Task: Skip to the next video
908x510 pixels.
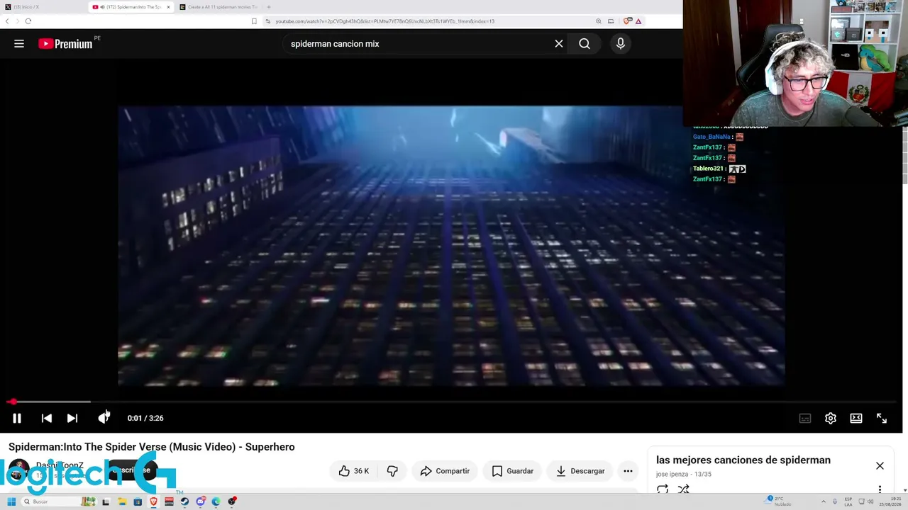Action: click(x=72, y=418)
